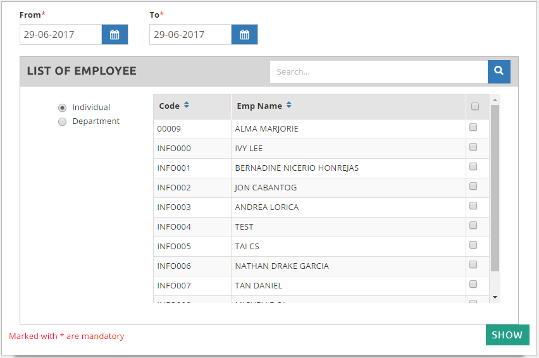Focus the employee Search text box
This screenshot has height=358, width=539.
coord(378,71)
